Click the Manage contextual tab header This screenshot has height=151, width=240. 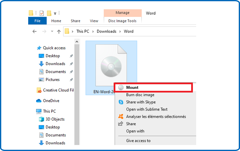[123, 13]
